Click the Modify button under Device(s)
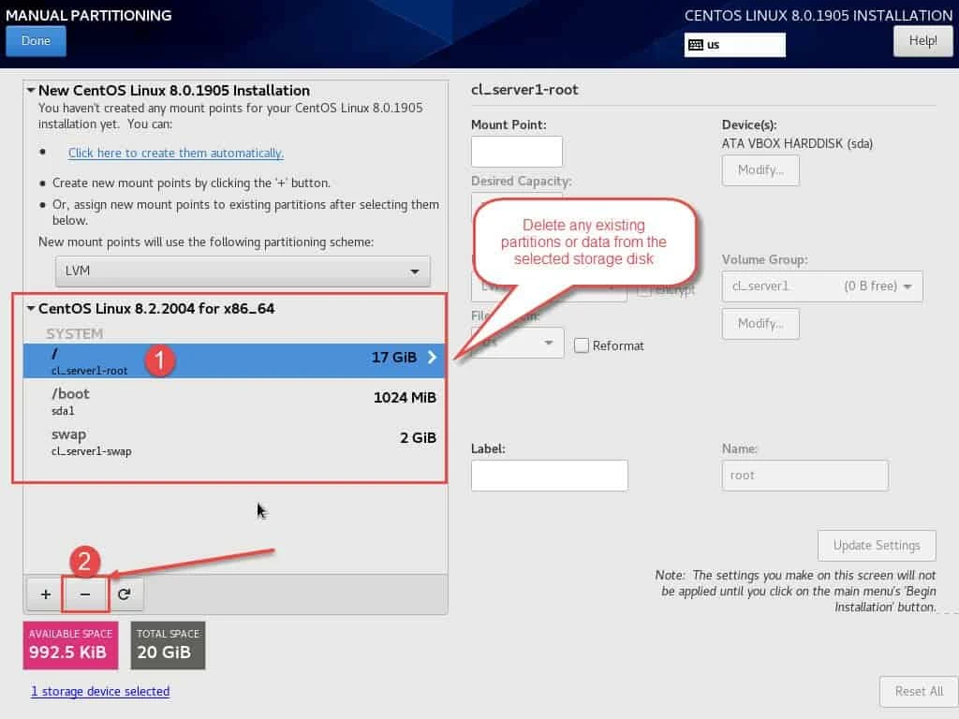Image resolution: width=959 pixels, height=719 pixels. pos(760,170)
